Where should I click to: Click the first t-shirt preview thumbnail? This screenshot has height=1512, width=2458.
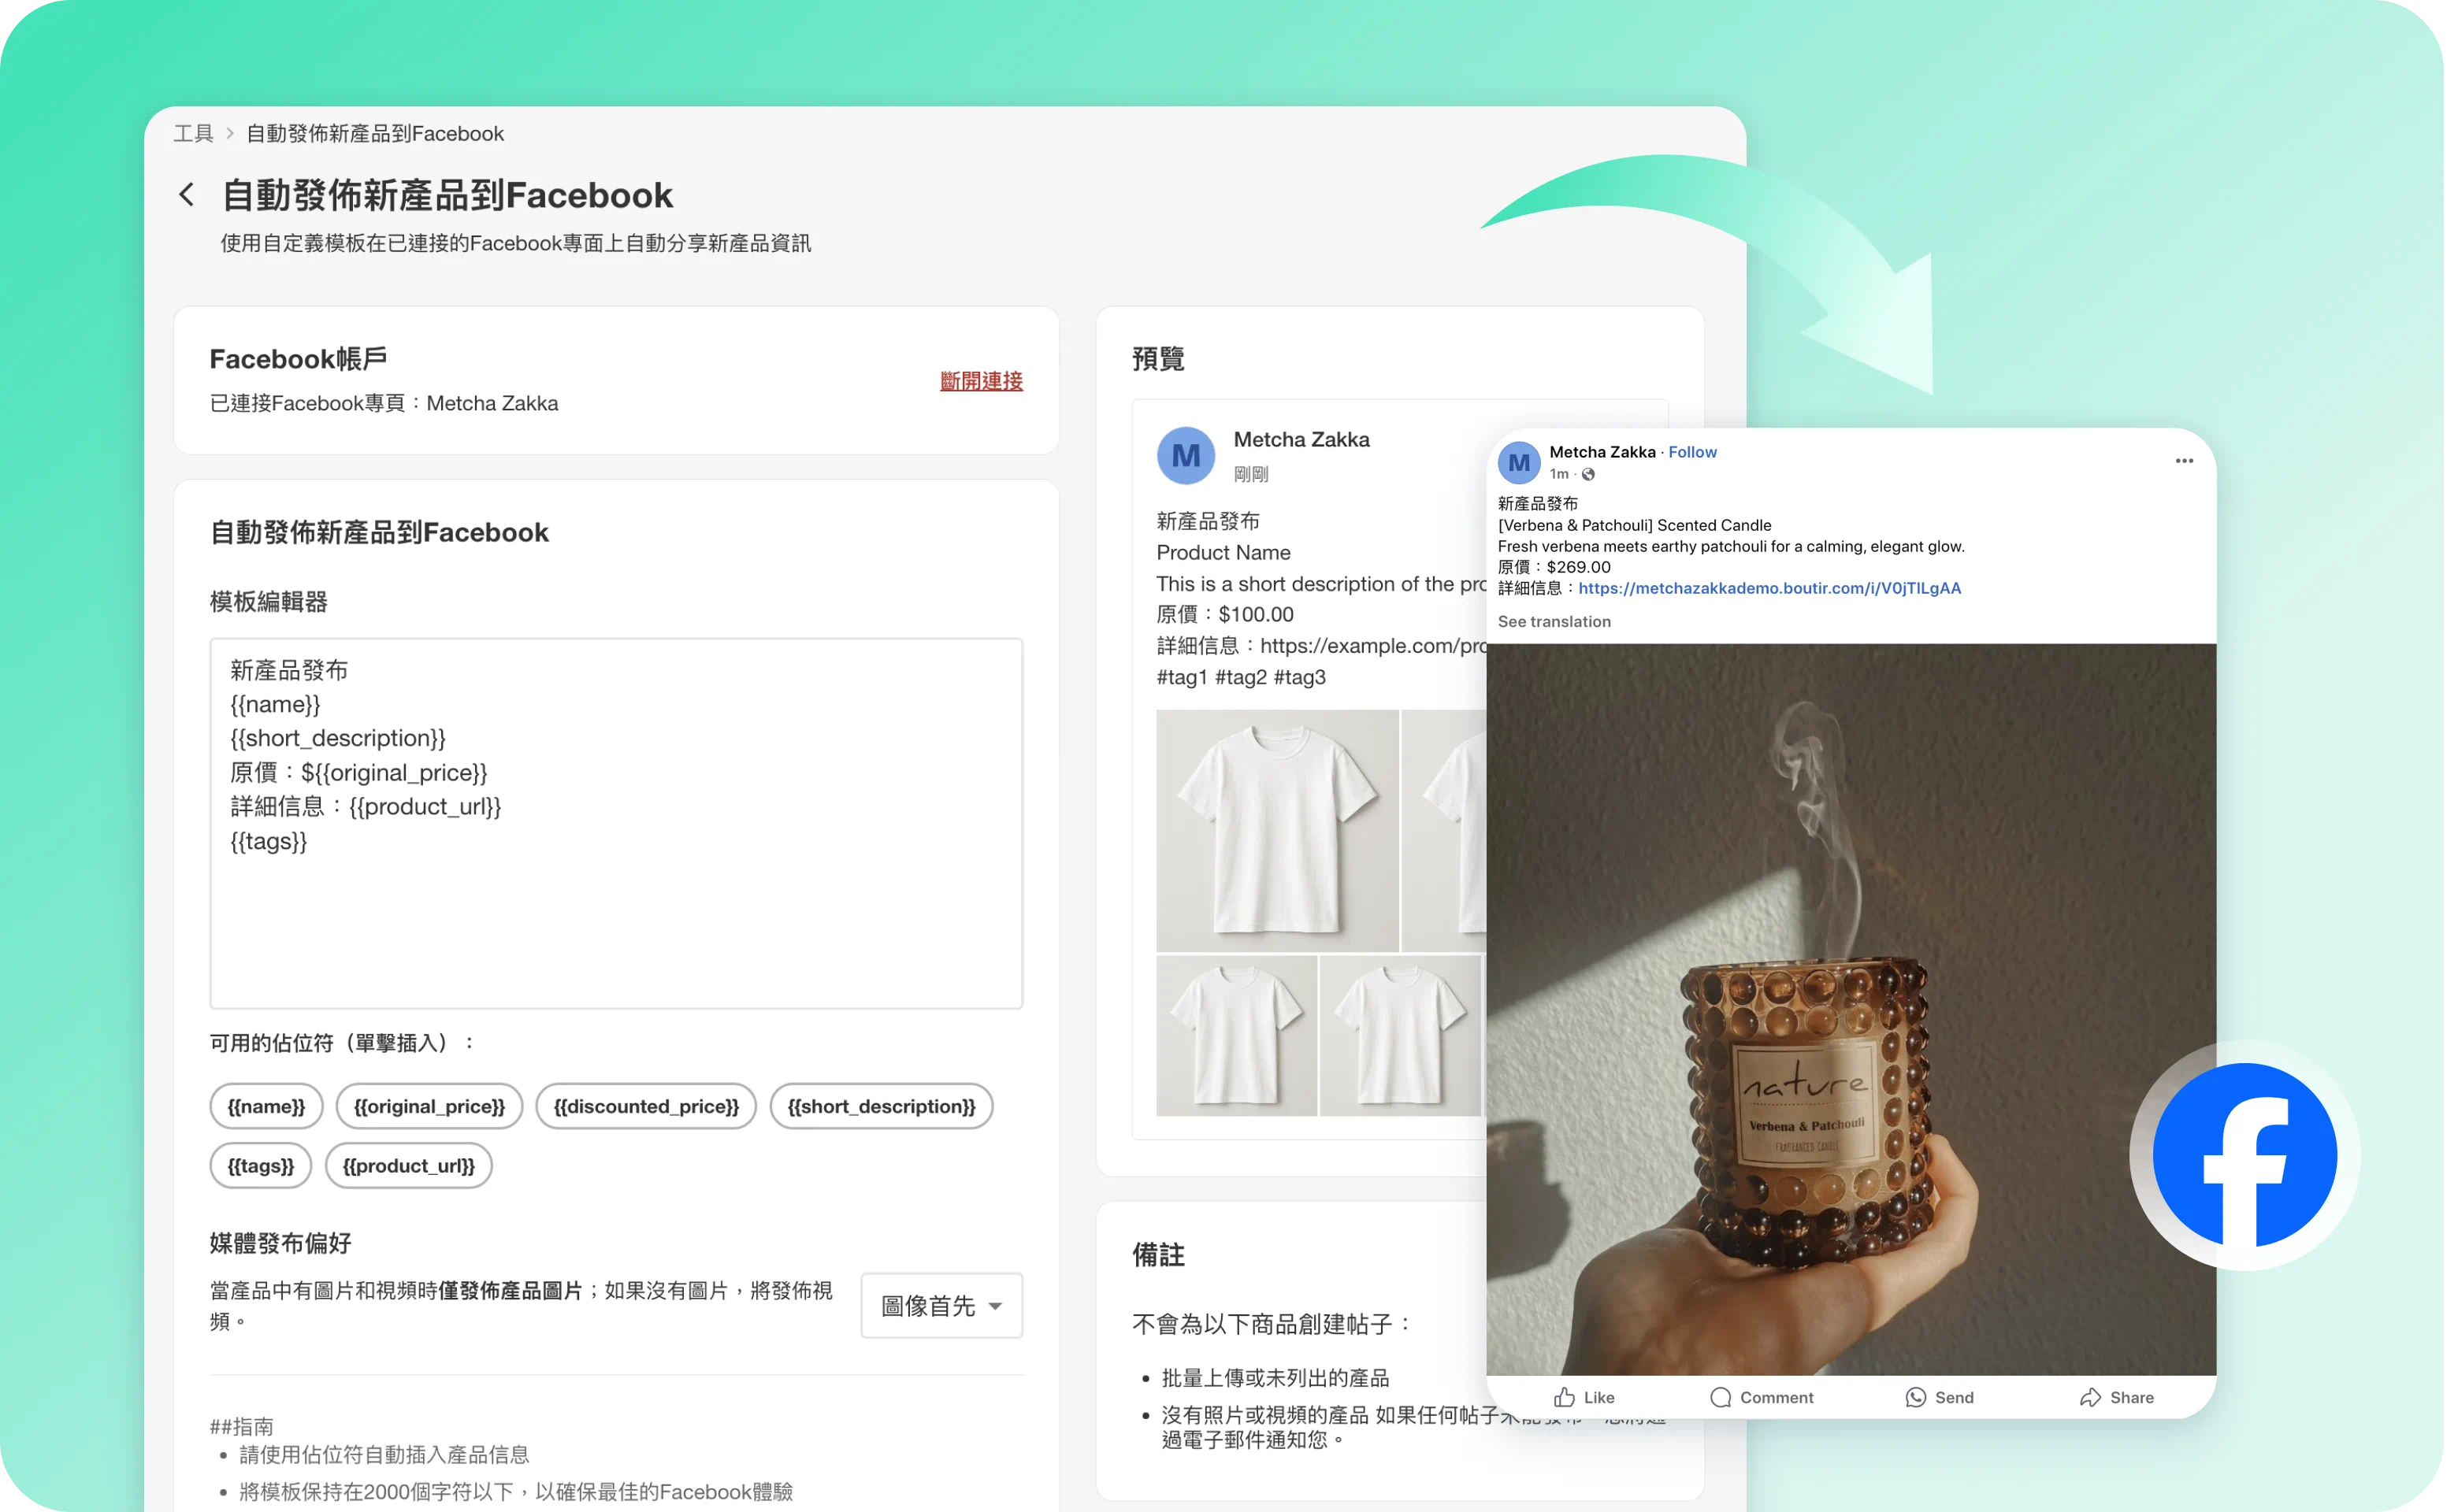pyautogui.click(x=1276, y=830)
